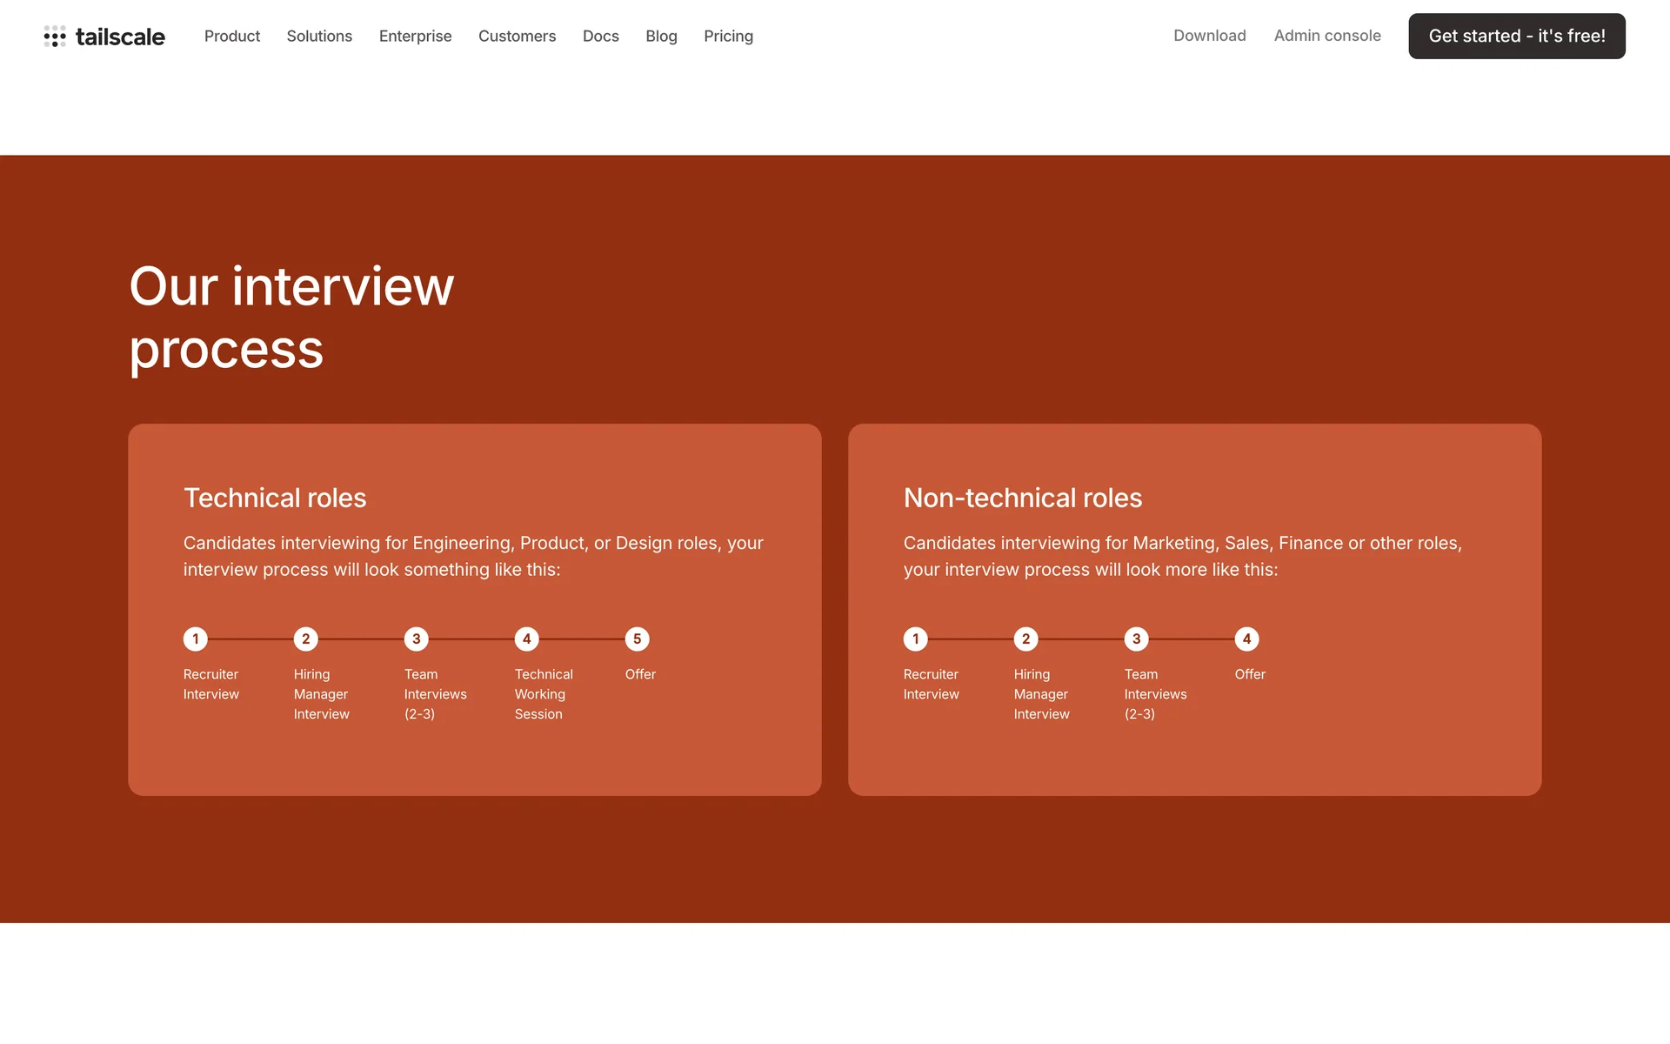1670x1044 pixels.
Task: Open the Pricing page
Action: tap(728, 36)
